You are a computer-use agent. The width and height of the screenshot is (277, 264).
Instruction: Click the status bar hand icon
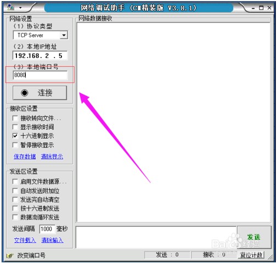pos(10,255)
